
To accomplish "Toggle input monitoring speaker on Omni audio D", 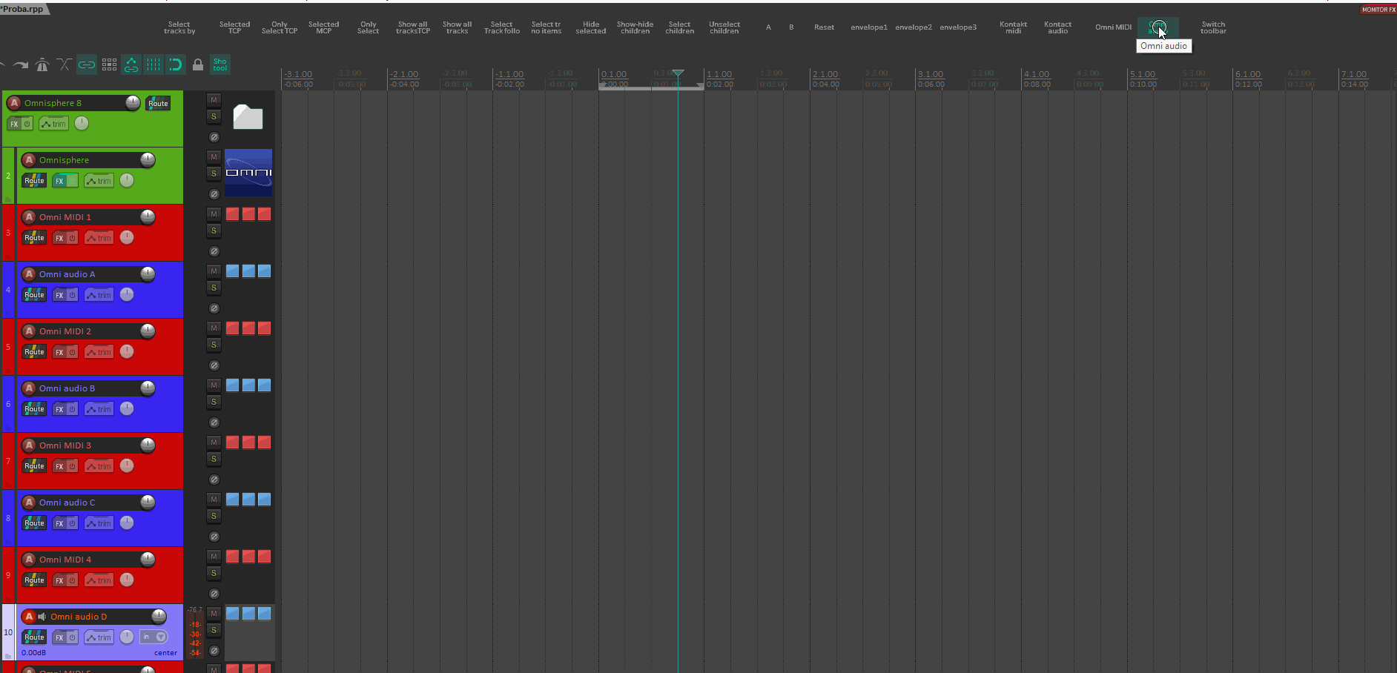I will point(42,617).
